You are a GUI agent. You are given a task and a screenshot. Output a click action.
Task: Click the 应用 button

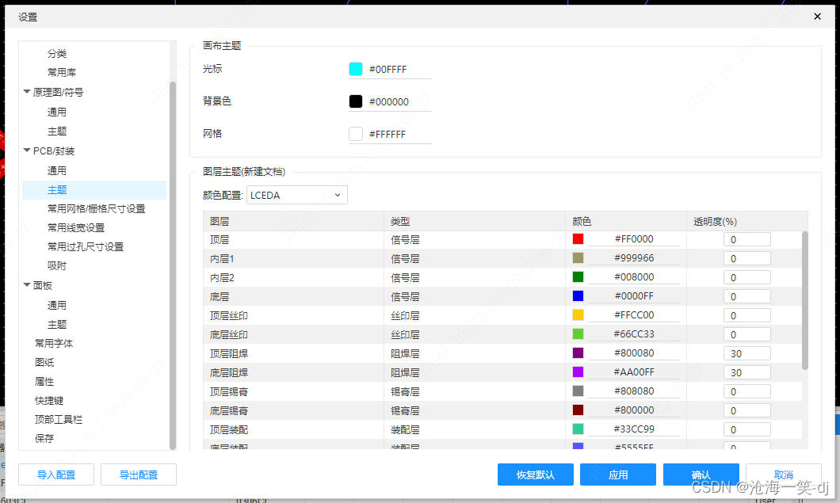[x=618, y=474]
